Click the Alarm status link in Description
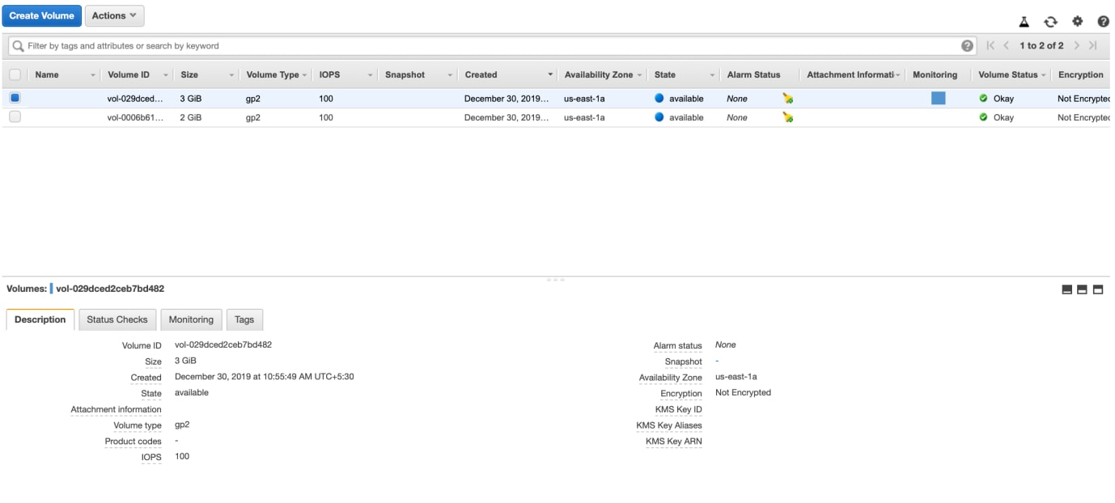Screen dimensions: 1115x503 (677, 345)
